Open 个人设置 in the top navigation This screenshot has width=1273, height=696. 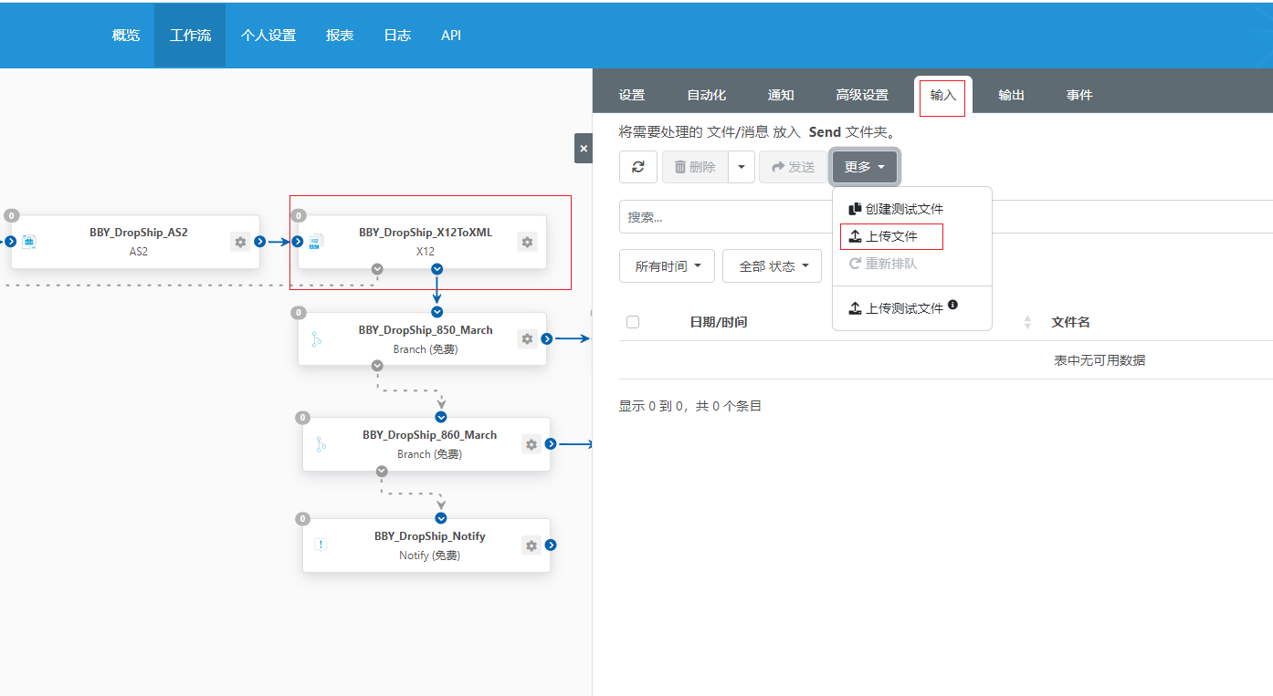[x=268, y=36]
